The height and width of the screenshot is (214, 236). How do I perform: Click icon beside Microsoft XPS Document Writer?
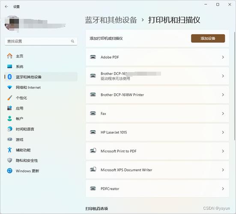93,169
